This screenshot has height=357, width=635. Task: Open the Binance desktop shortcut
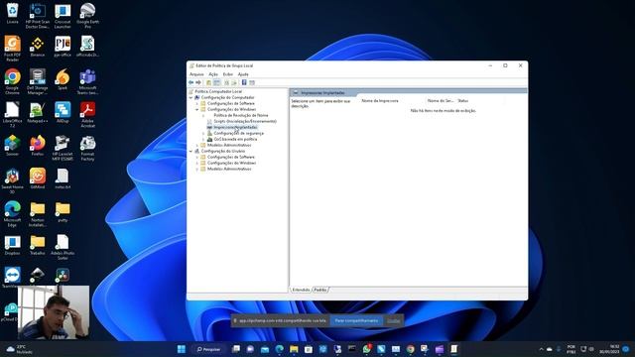(38, 47)
